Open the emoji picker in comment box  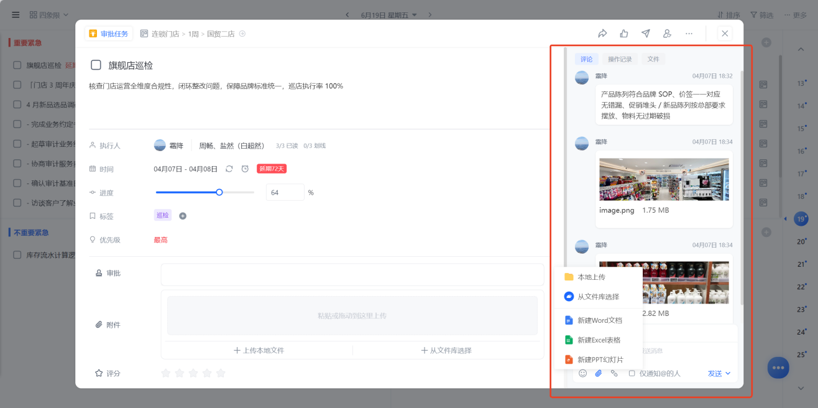click(x=582, y=373)
